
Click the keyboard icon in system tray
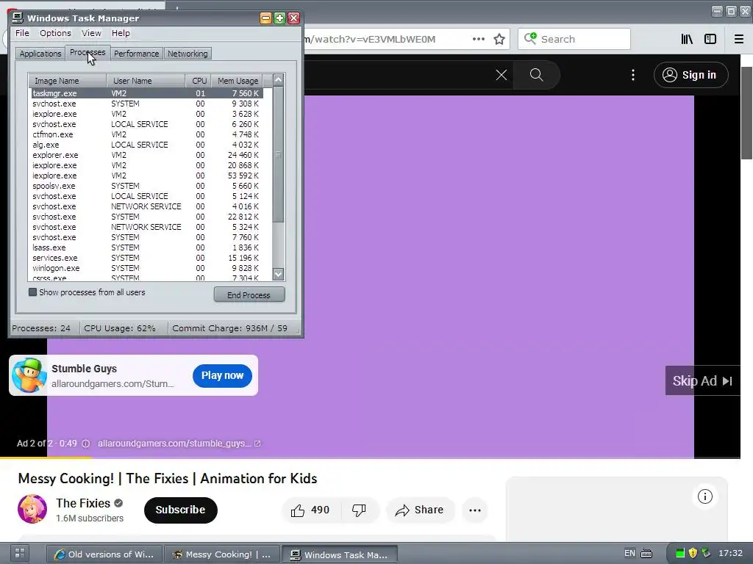click(x=646, y=554)
